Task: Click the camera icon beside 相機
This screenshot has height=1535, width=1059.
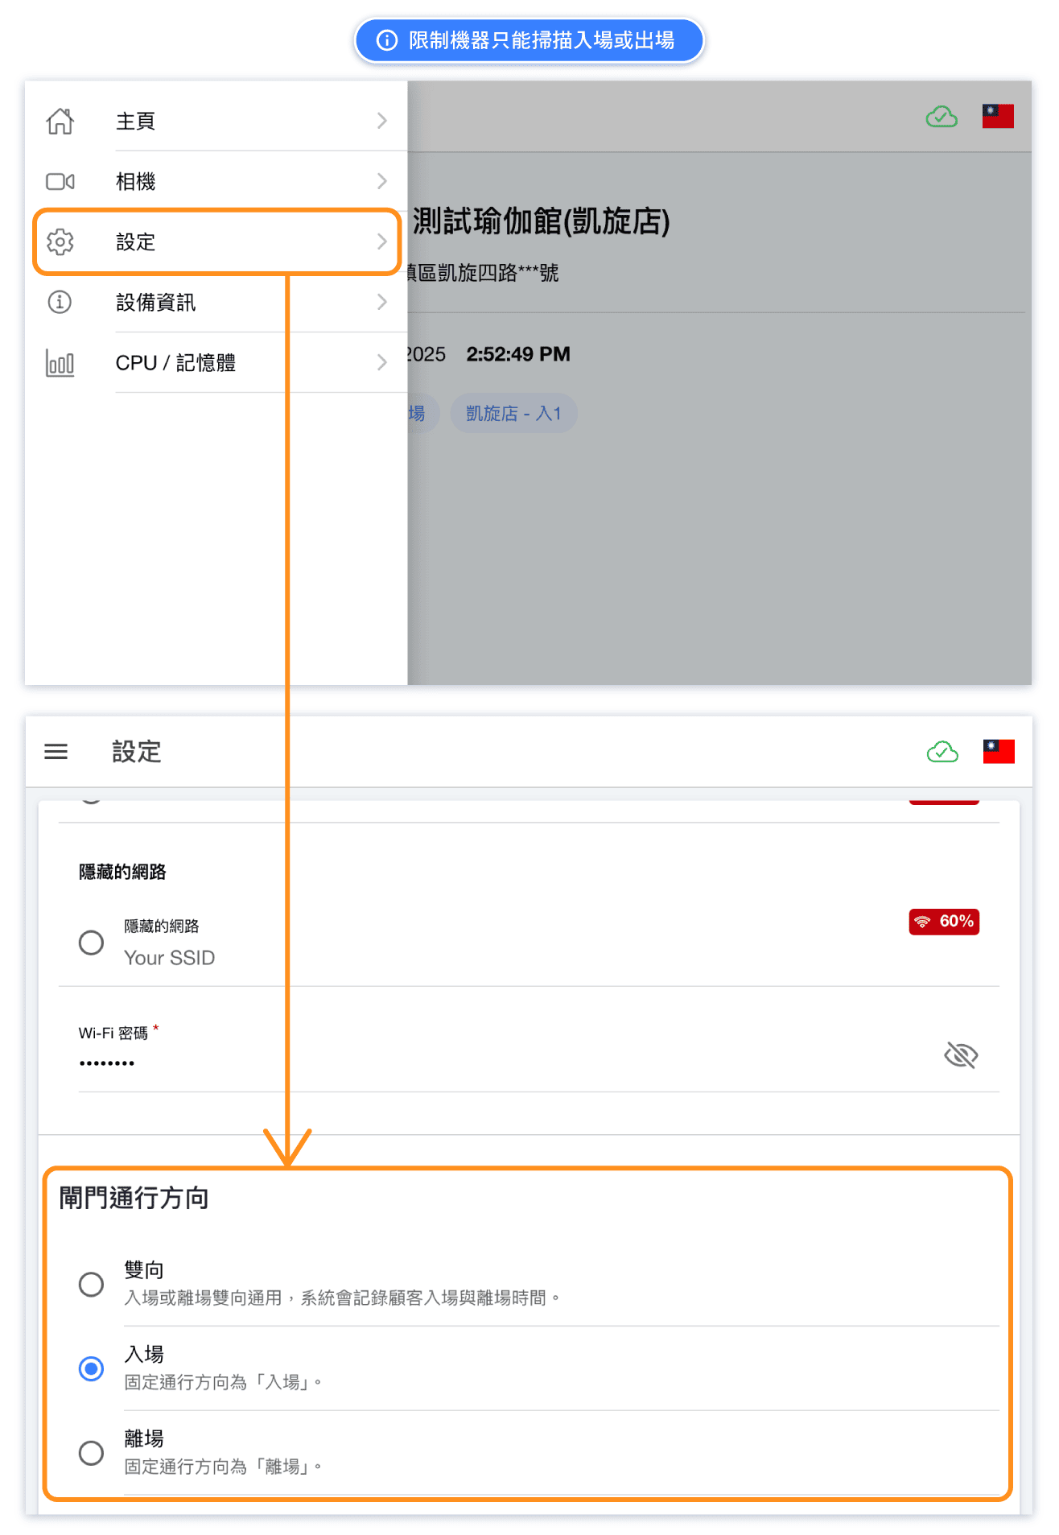Action: 60,182
